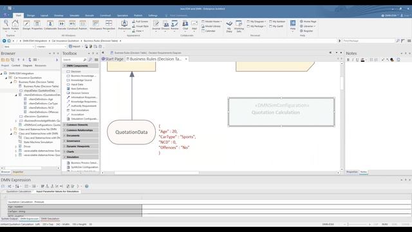Image resolution: width=412 pixels, height=232 pixels.
Task: Select the Quotation Calculation DMNSimConfiguration element
Action: point(281,112)
